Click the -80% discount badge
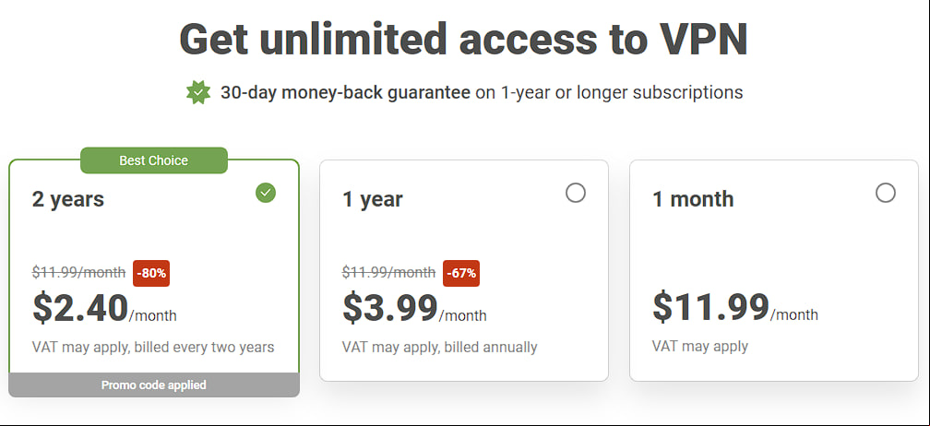The image size is (930, 426). click(151, 273)
